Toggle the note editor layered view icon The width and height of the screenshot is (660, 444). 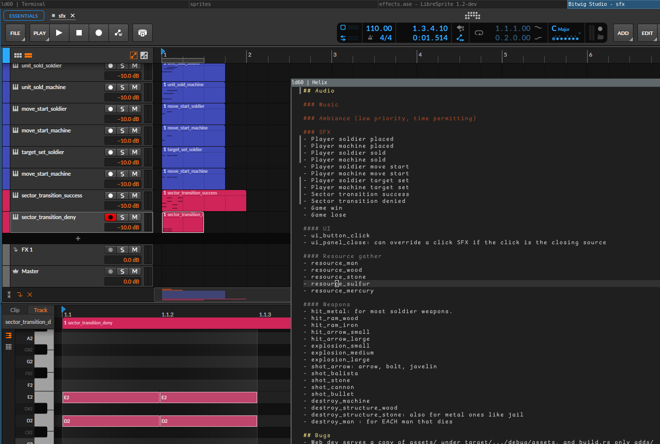point(8,335)
